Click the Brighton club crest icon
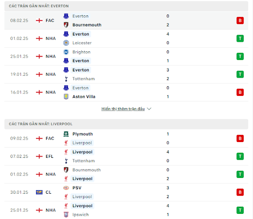Screen dimensions: 253x219 66,52
